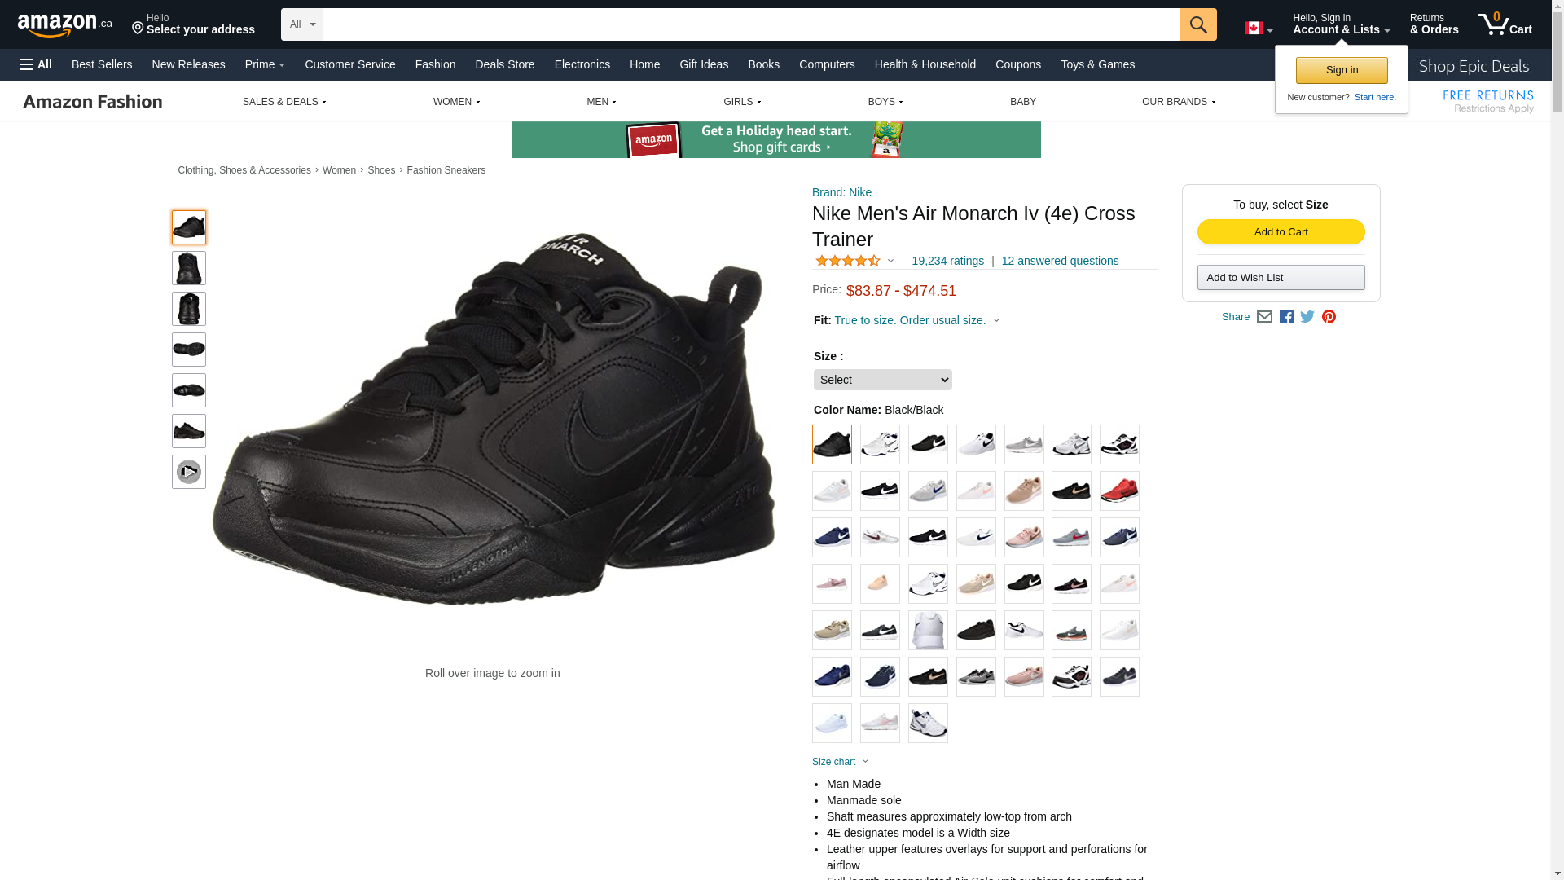Viewport: 1564px width, 880px height.
Task: Click the Add to Wish List button
Action: click(1281, 278)
